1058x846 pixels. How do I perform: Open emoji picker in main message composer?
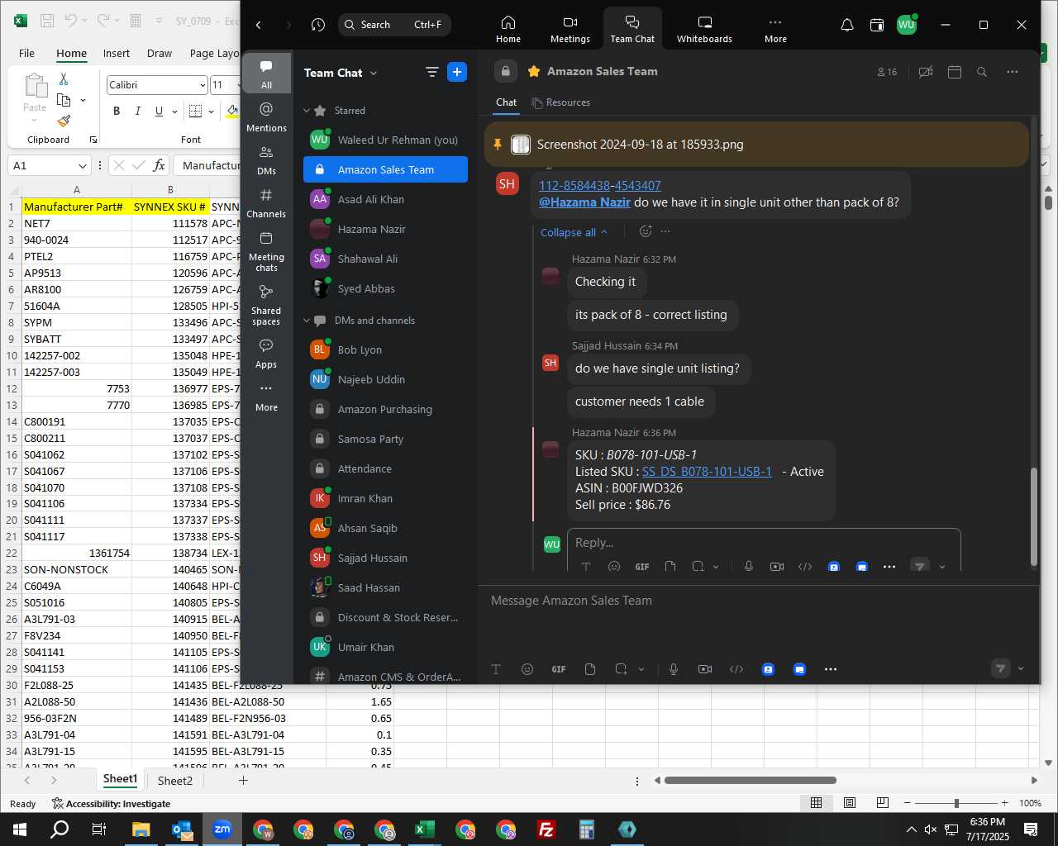(527, 669)
